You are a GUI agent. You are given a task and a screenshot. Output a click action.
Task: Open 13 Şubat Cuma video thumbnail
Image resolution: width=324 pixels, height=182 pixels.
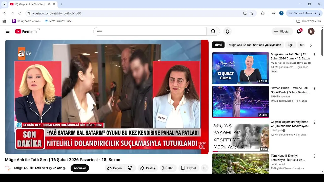[240, 68]
